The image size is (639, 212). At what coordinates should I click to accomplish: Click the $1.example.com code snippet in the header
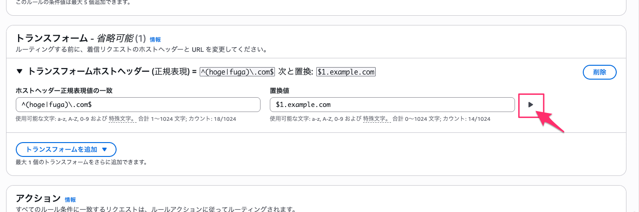point(346,72)
